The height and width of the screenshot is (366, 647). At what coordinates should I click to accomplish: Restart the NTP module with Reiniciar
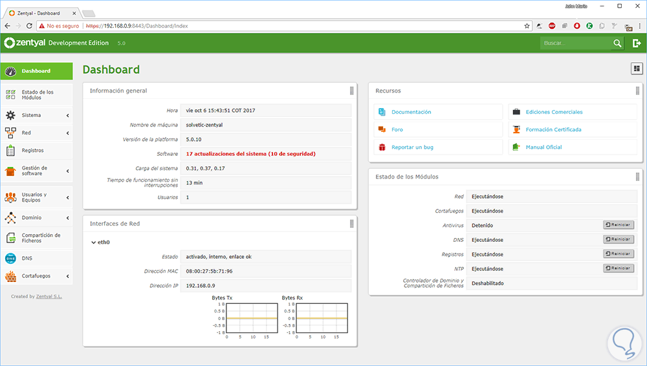click(618, 268)
